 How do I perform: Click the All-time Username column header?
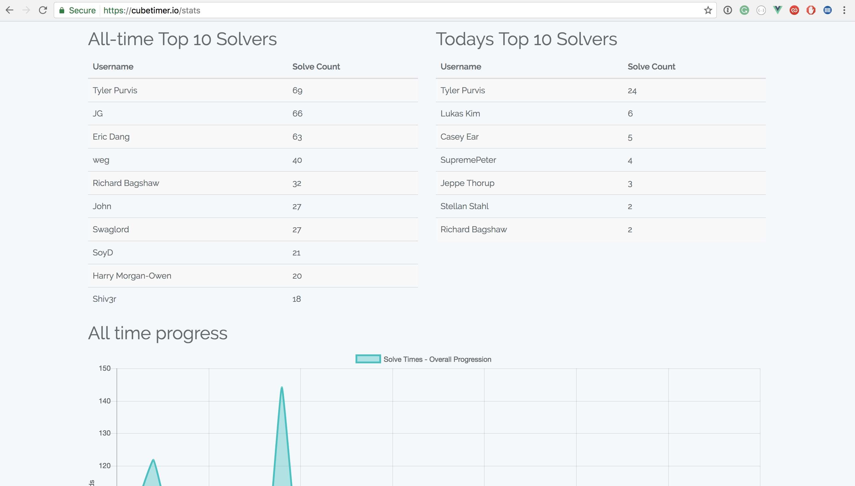click(113, 67)
